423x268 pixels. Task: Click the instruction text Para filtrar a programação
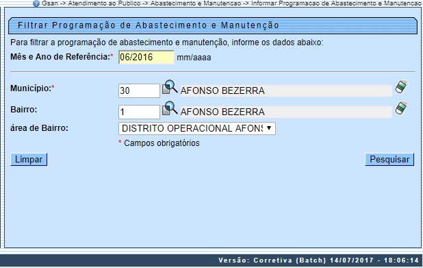[x=166, y=42]
